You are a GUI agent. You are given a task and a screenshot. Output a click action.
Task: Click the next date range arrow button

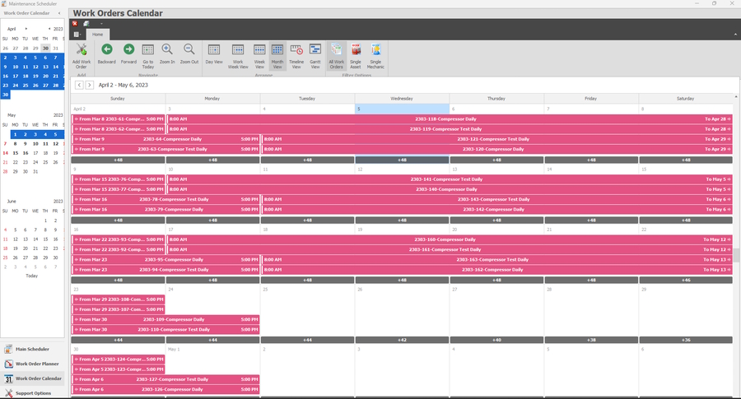click(x=89, y=85)
